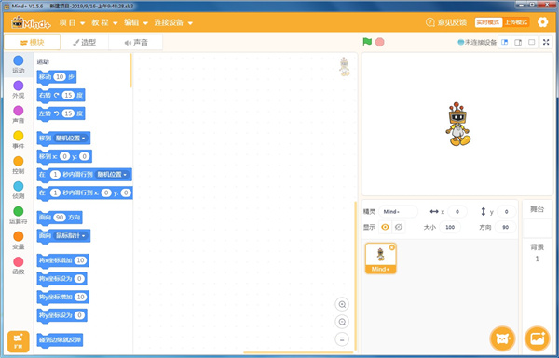Image resolution: width=559 pixels, height=358 pixels.
Task: Open the settings gear icon
Action: point(542,22)
